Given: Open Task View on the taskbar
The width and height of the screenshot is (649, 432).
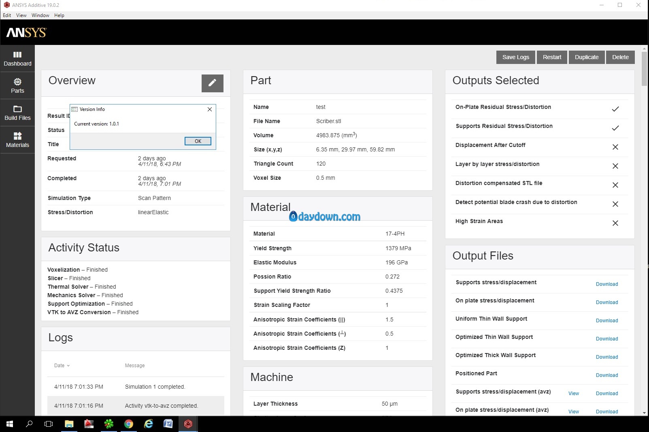Looking at the screenshot, I should pos(49,424).
